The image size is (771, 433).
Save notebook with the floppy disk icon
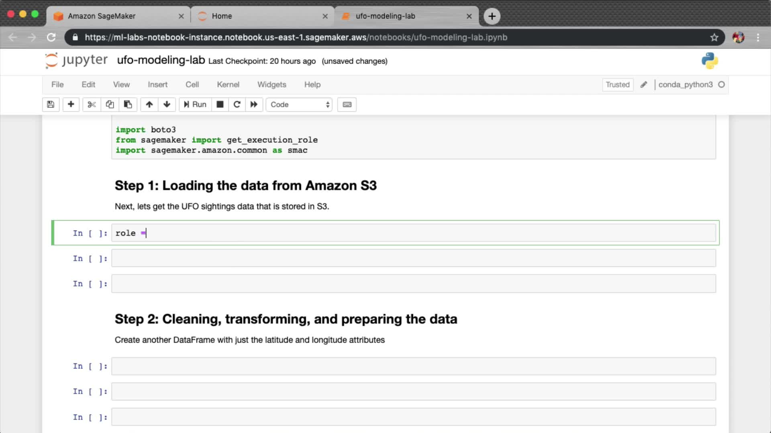[51, 105]
